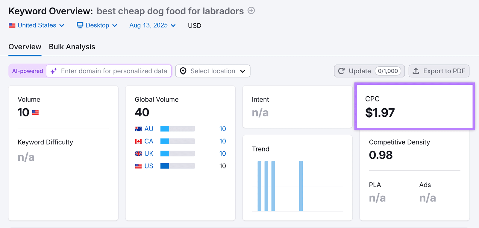The image size is (479, 228).
Task: Click the export/upload icon beside Export to PDF
Action: (x=416, y=71)
